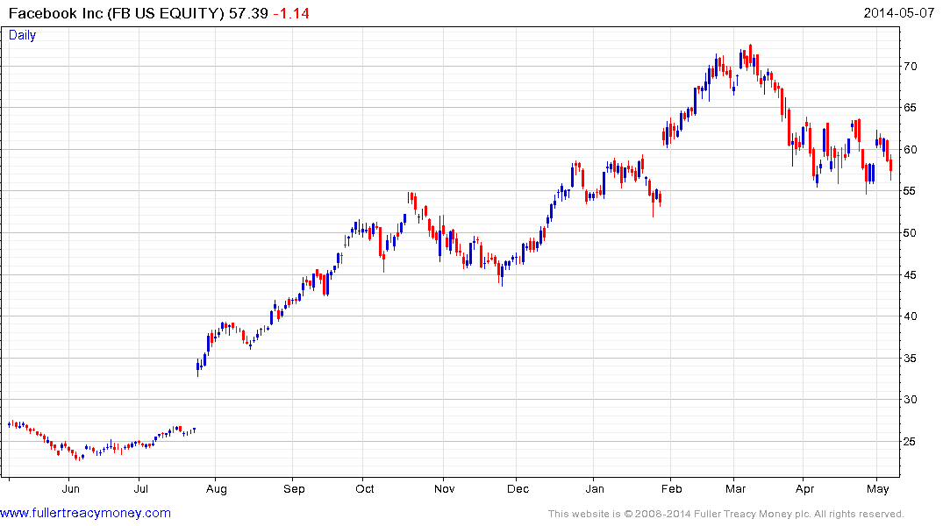Click the 50 price axis label

coord(910,232)
